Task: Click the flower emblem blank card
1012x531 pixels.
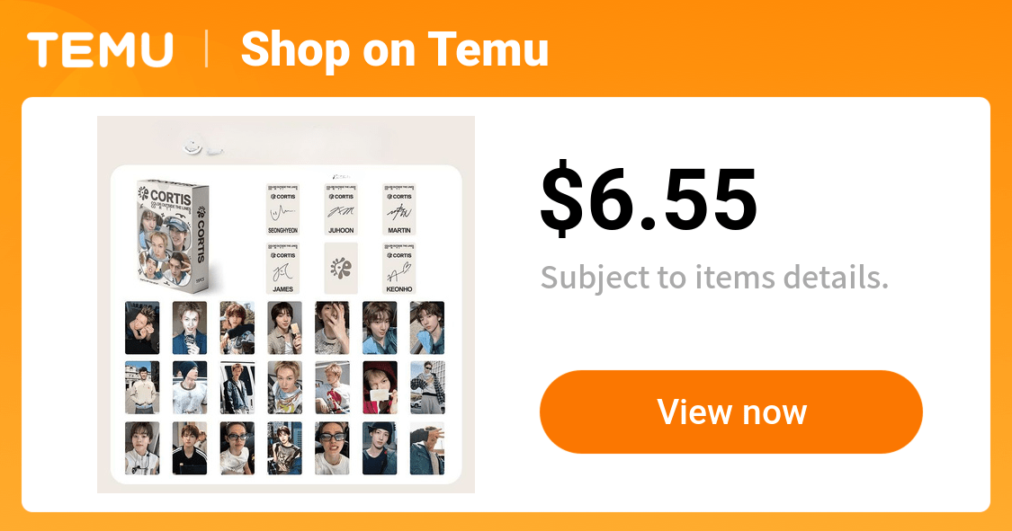Action: (341, 268)
